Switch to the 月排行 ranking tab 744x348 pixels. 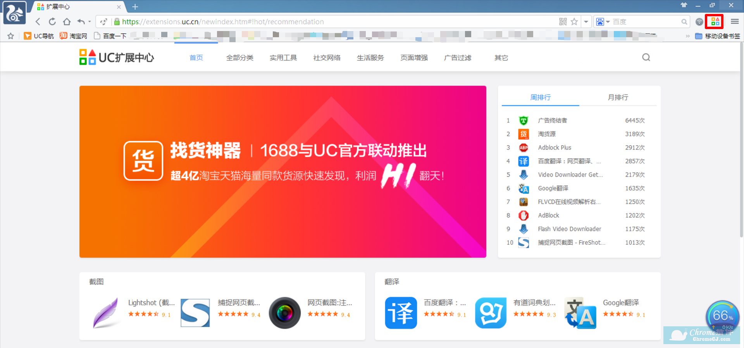(x=618, y=97)
